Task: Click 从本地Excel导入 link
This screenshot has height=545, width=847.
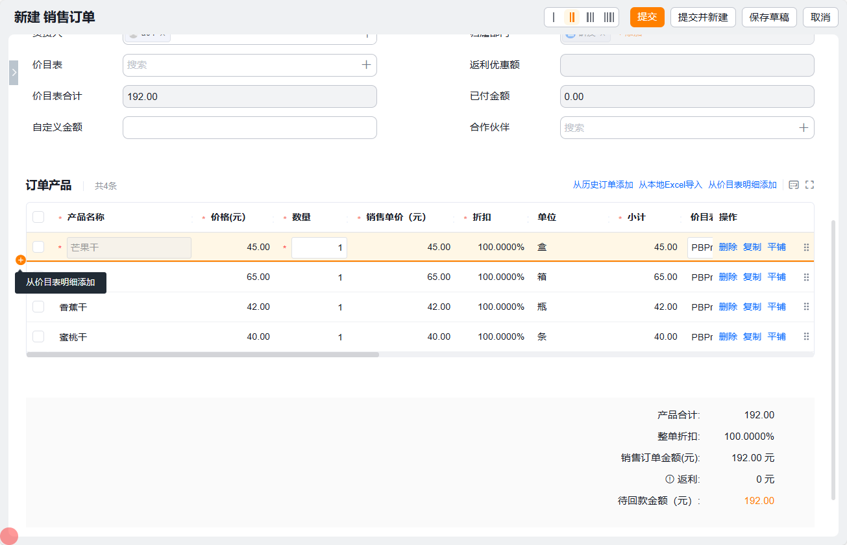Action: [x=670, y=185]
